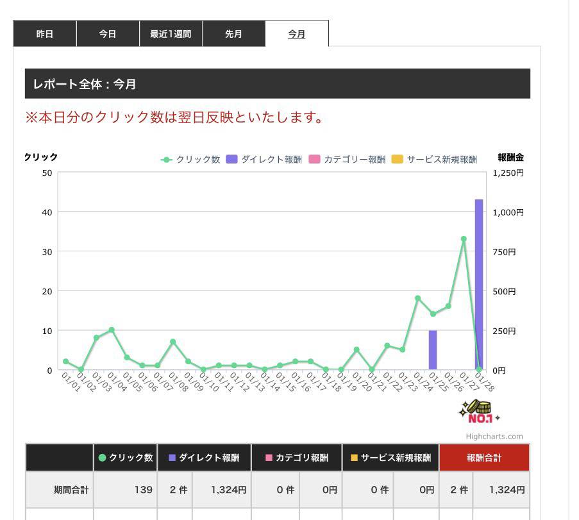Select the 最近1週間 tab
This screenshot has height=520, width=579.
171,34
